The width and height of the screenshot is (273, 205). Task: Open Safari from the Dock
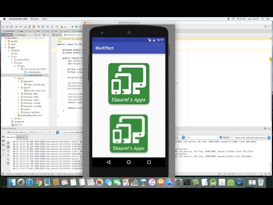click(x=30, y=182)
